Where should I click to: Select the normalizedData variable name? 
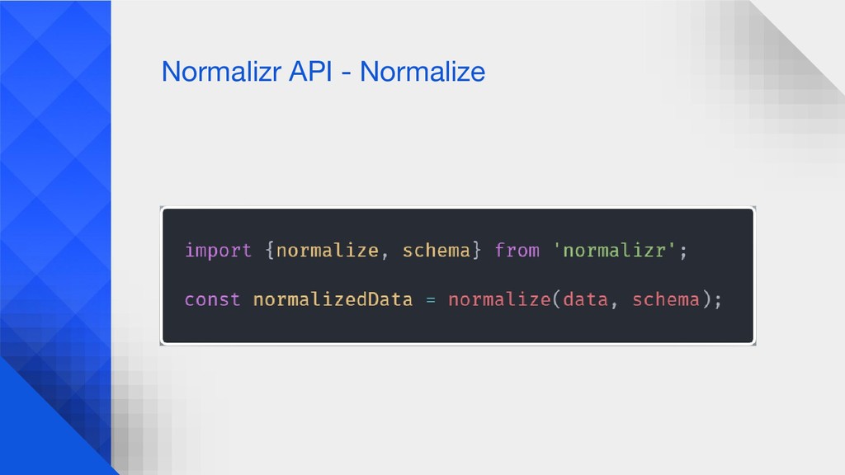pos(333,299)
